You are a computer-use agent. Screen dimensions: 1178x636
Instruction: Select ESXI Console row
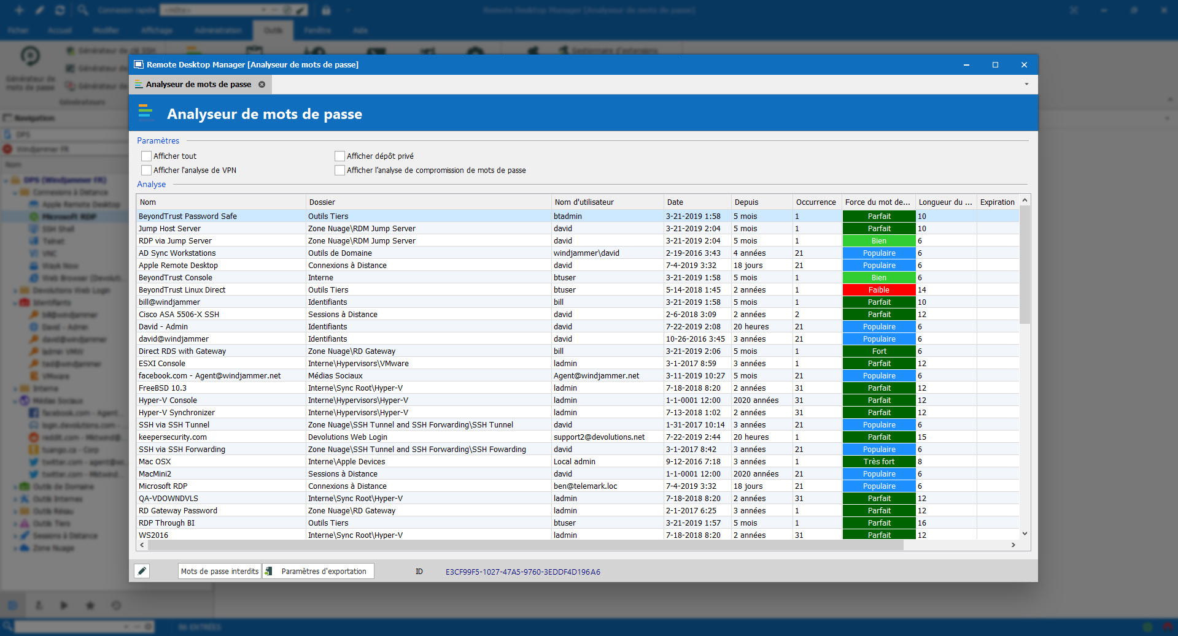578,363
